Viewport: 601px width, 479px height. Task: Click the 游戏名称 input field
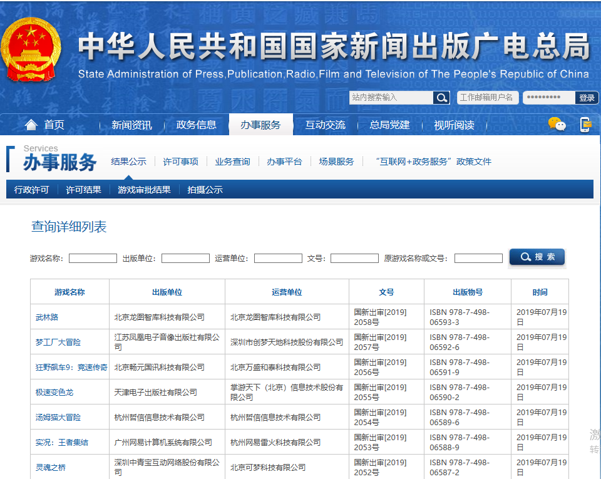point(93,258)
